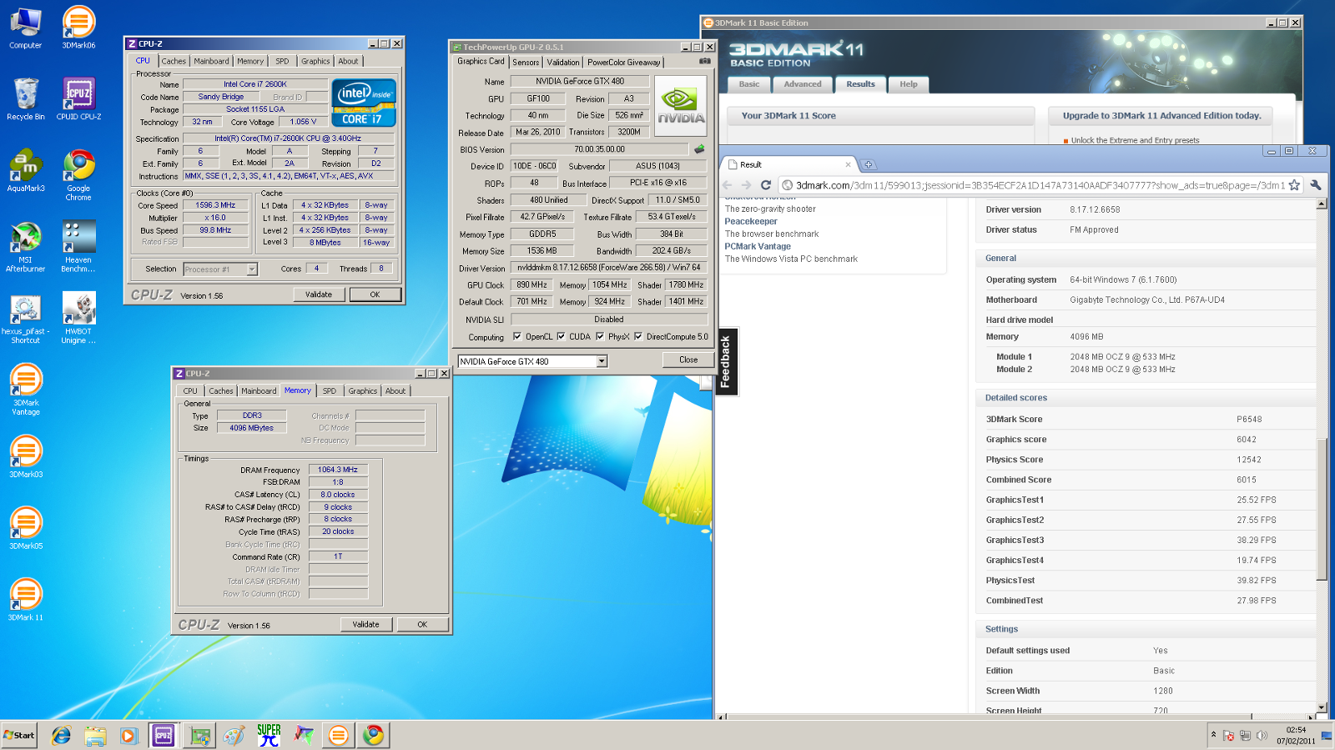This screenshot has height=750, width=1335.
Task: Click the Chrome page vertical scrollbar
Action: pos(1321,509)
